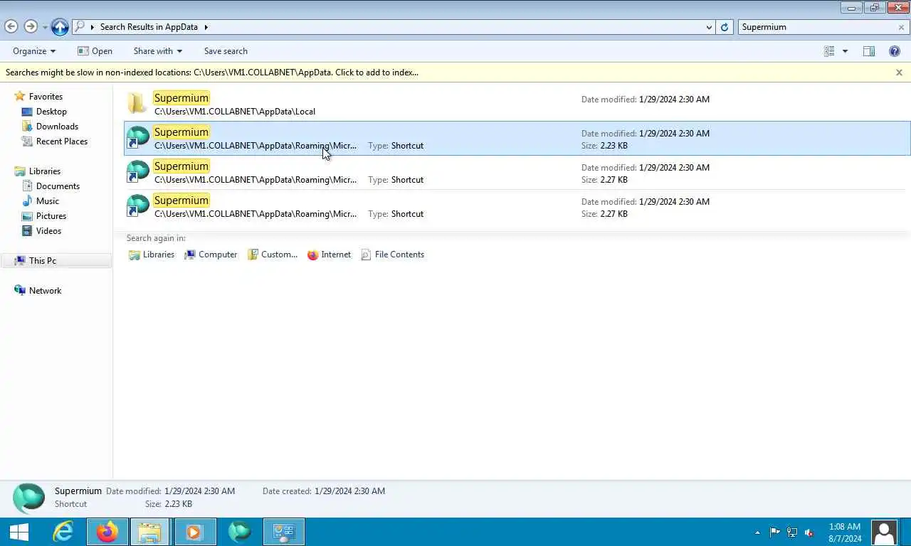Go forward with the Forward arrow button
Image resolution: width=911 pixels, height=546 pixels.
point(31,26)
